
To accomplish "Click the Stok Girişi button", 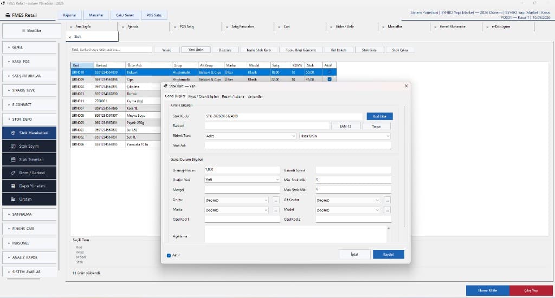I will (x=369, y=50).
